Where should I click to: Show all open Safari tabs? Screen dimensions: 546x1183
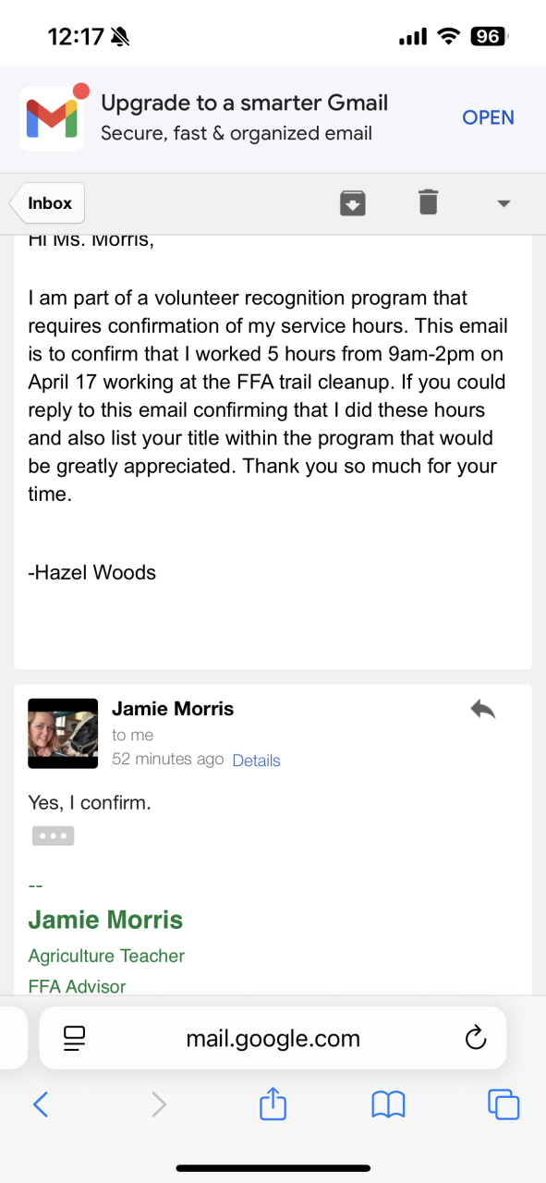(x=504, y=1104)
